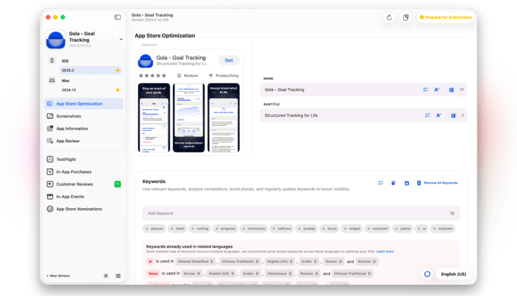Click the Subtitle input field
The width and height of the screenshot is (517, 296).
(364, 115)
